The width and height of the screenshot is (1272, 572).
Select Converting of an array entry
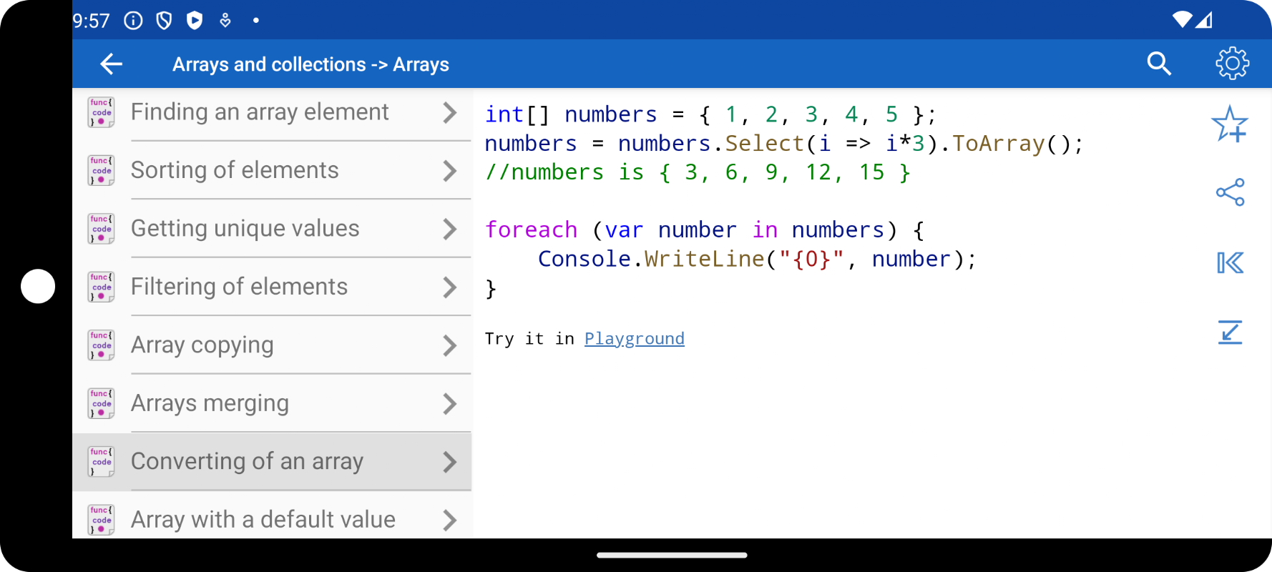tap(272, 462)
